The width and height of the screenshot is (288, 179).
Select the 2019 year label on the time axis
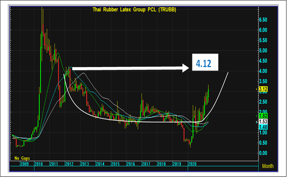tap(177, 164)
